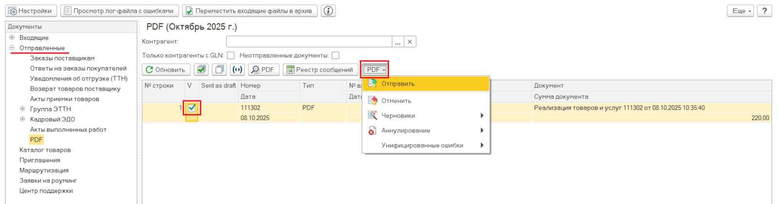Click the info circle icon in top toolbar
This screenshot has width=779, height=204.
tap(329, 11)
